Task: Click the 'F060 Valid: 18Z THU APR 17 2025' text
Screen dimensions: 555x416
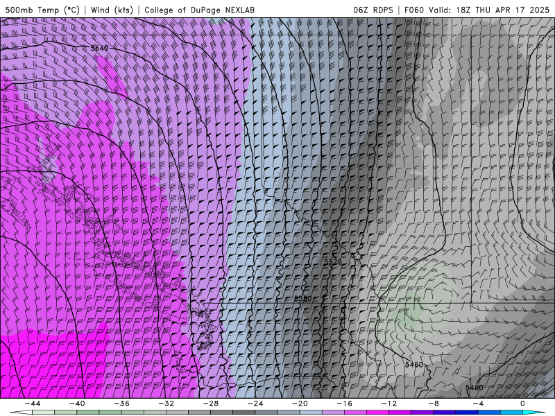Action: (x=477, y=10)
